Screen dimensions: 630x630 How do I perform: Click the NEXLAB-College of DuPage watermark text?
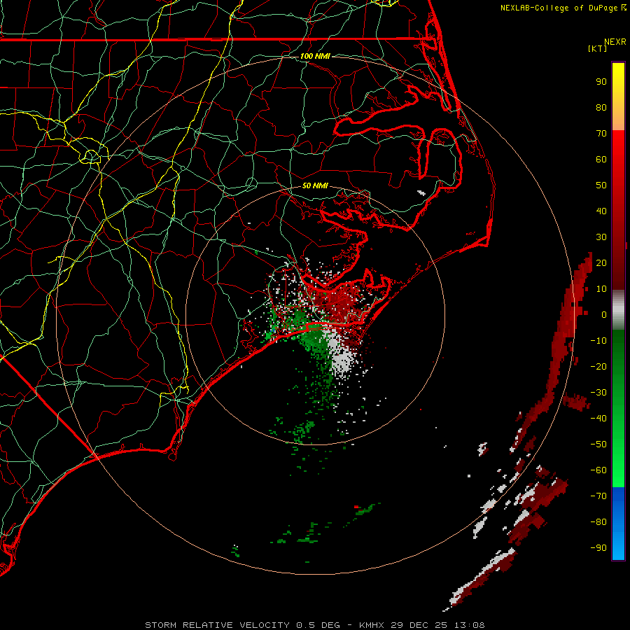563,8
